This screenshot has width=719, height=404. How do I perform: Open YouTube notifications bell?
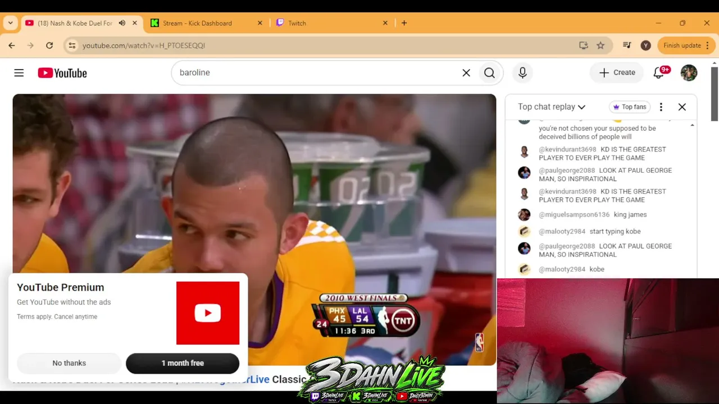pos(659,72)
